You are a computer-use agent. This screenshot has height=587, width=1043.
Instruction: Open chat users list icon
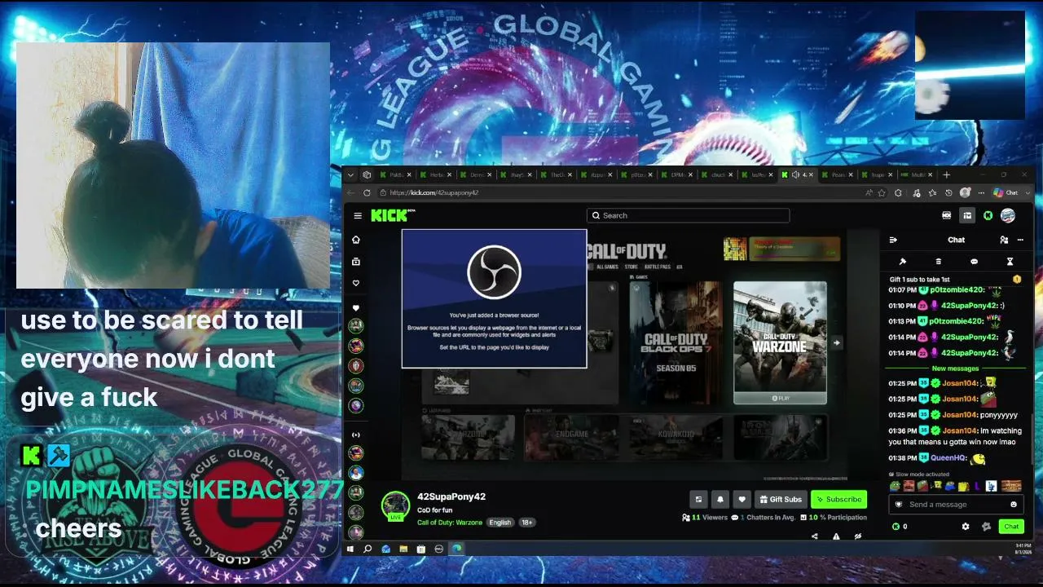1004,240
